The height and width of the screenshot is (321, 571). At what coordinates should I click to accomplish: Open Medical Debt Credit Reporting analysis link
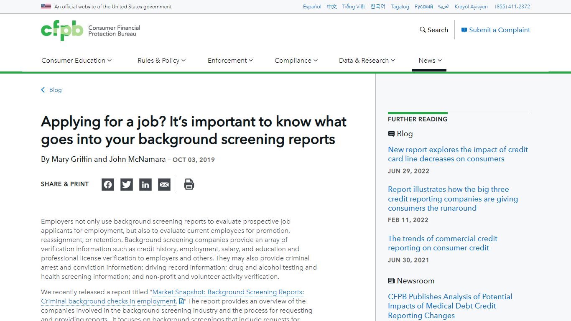pos(450,306)
